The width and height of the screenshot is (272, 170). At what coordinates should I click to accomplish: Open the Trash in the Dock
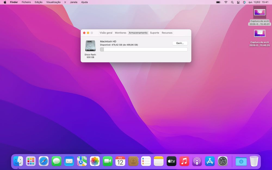[x=254, y=161]
